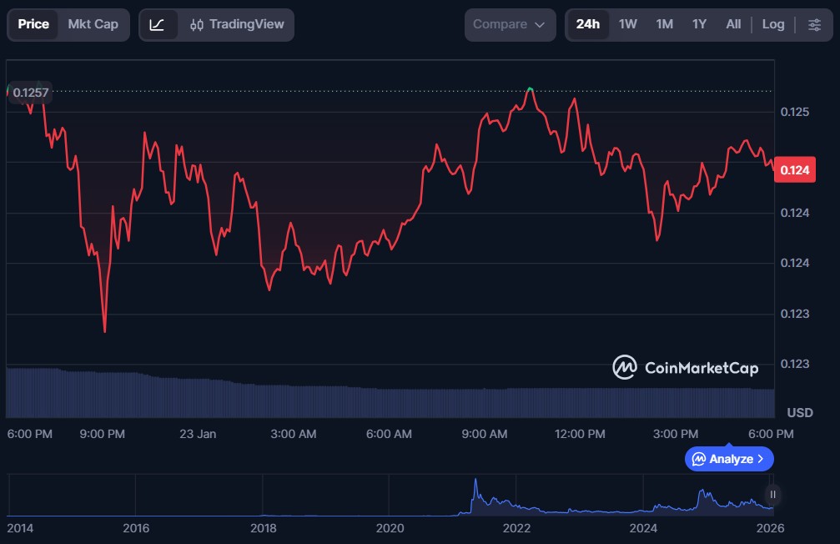This screenshot has width=840, height=544.
Task: Click the red current price label 0.124
Action: tap(794, 170)
